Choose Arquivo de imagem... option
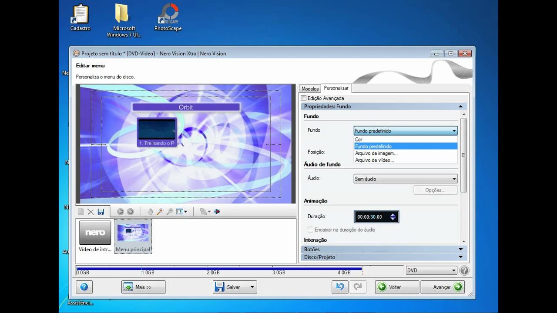The image size is (557, 313). point(406,153)
